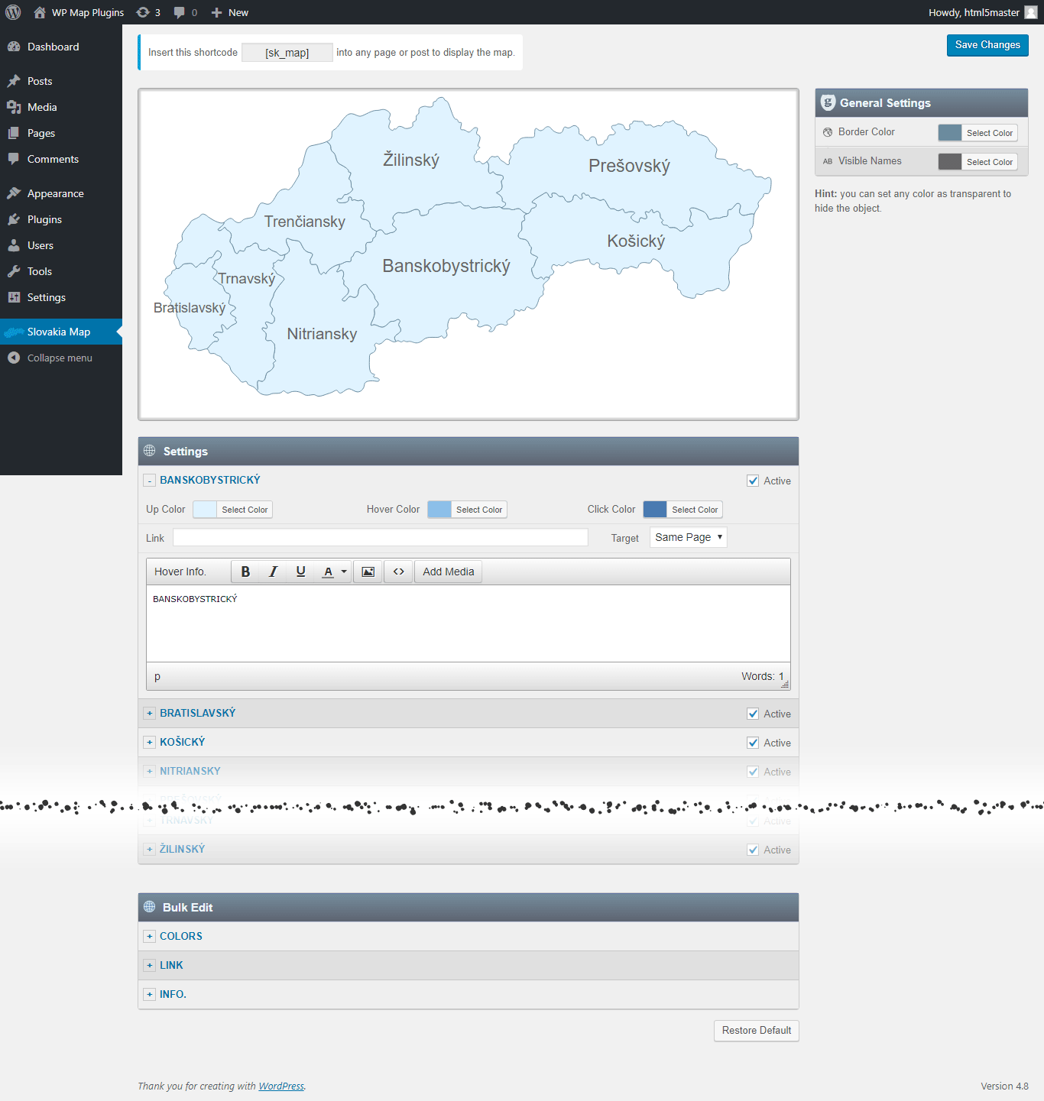Open the html5master user avatar
1044x1101 pixels.
pos(1031,12)
